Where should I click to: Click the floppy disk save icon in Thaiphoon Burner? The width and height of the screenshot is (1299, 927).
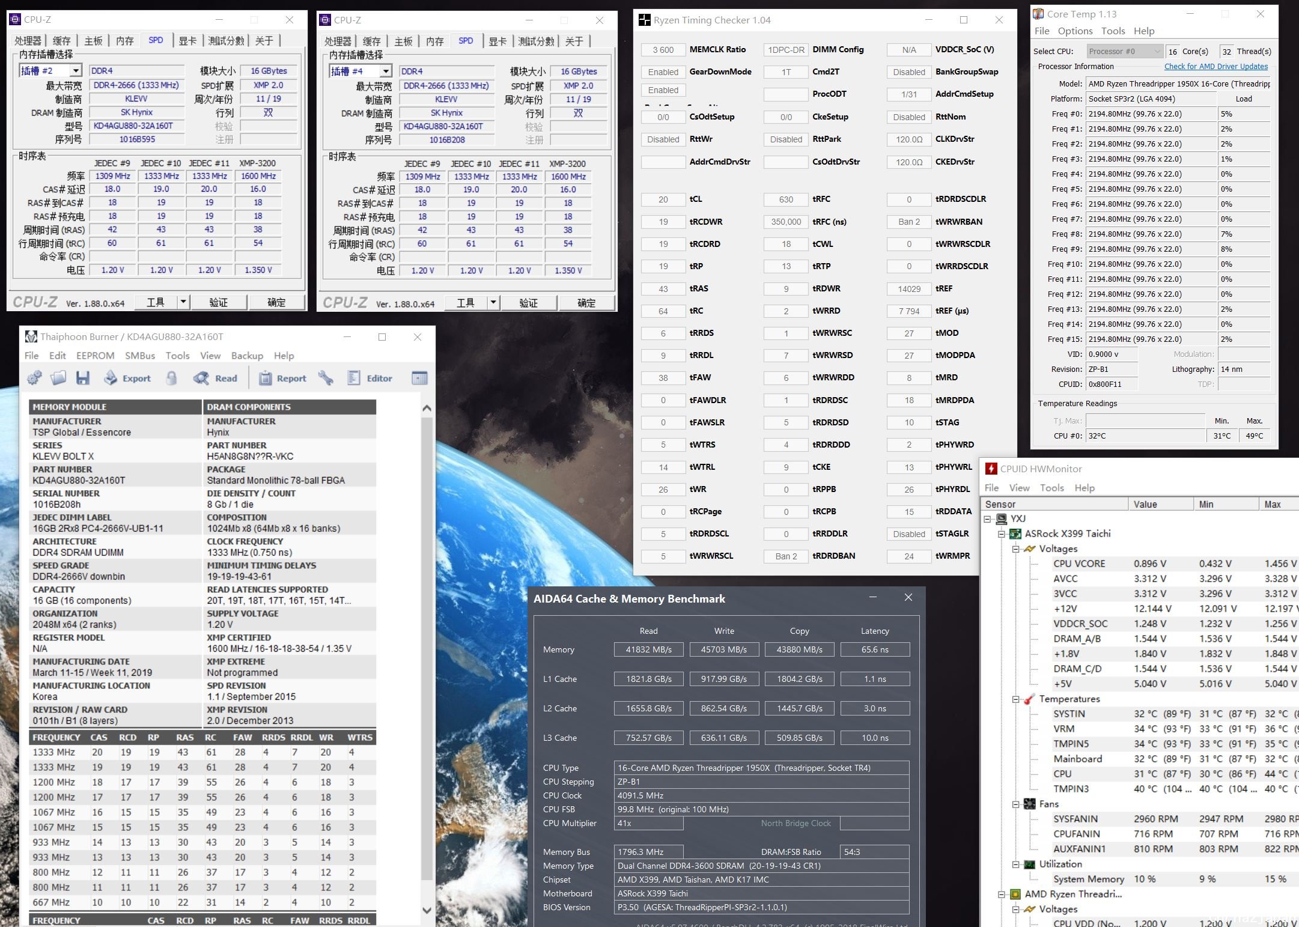pos(83,378)
